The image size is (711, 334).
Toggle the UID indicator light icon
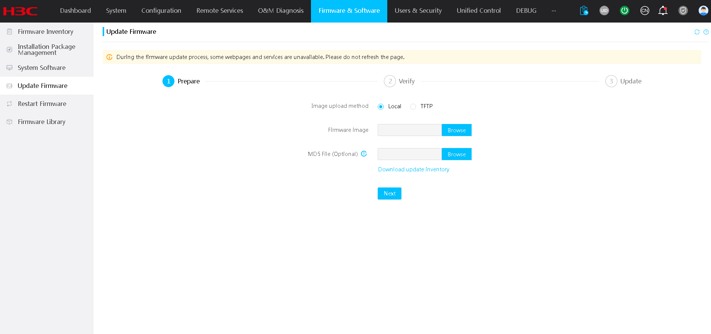click(x=604, y=11)
